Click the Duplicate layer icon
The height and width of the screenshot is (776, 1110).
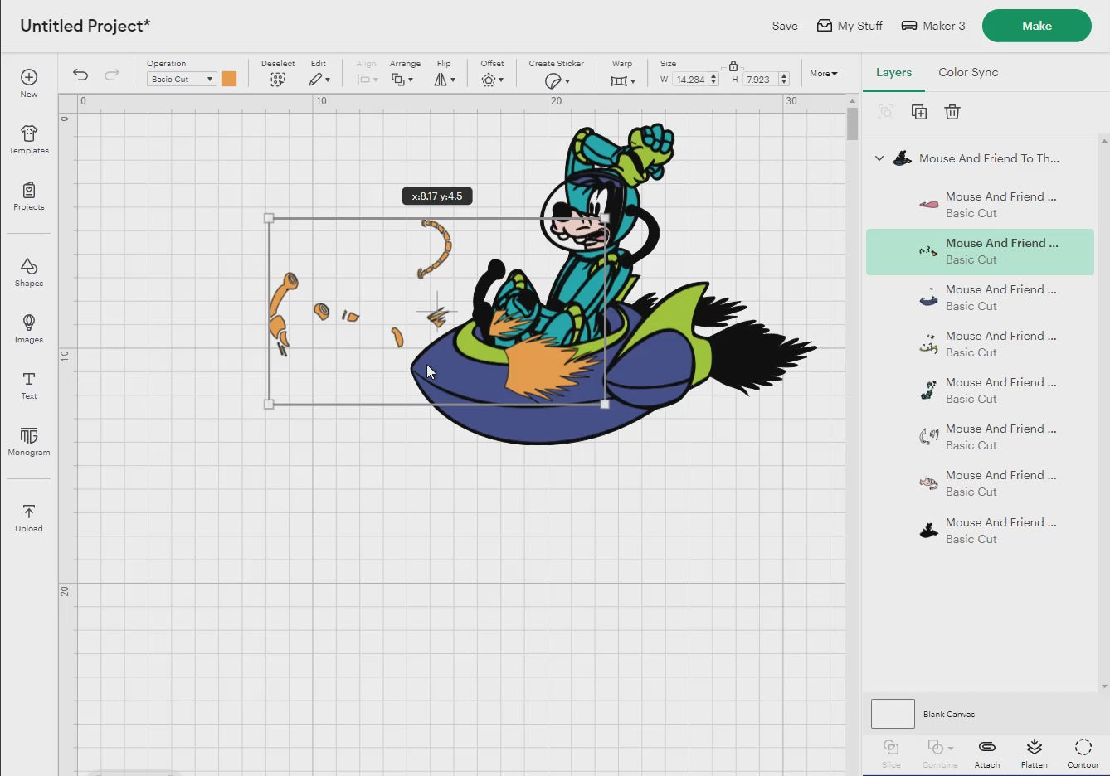(919, 112)
